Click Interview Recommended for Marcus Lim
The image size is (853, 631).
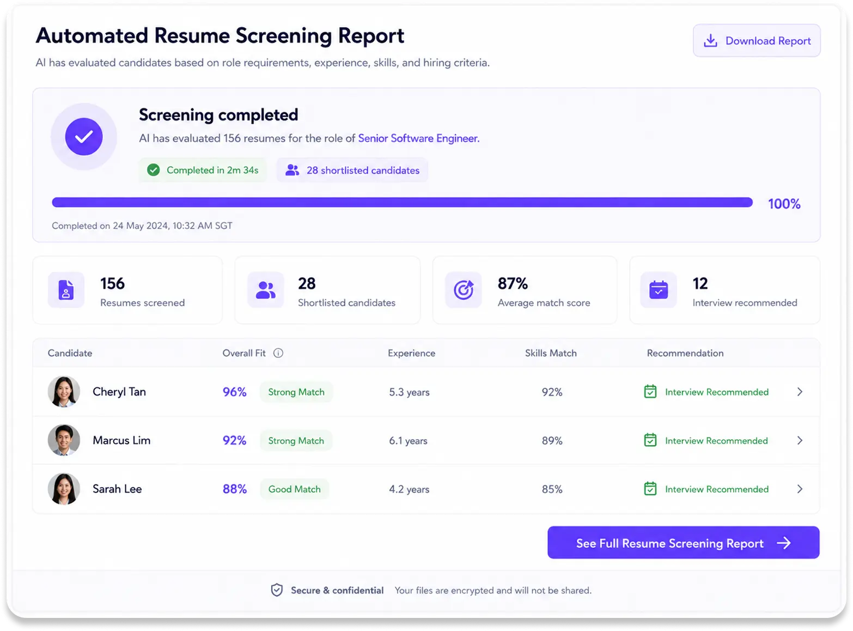[716, 440]
